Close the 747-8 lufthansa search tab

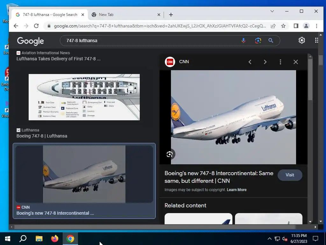click(x=83, y=15)
